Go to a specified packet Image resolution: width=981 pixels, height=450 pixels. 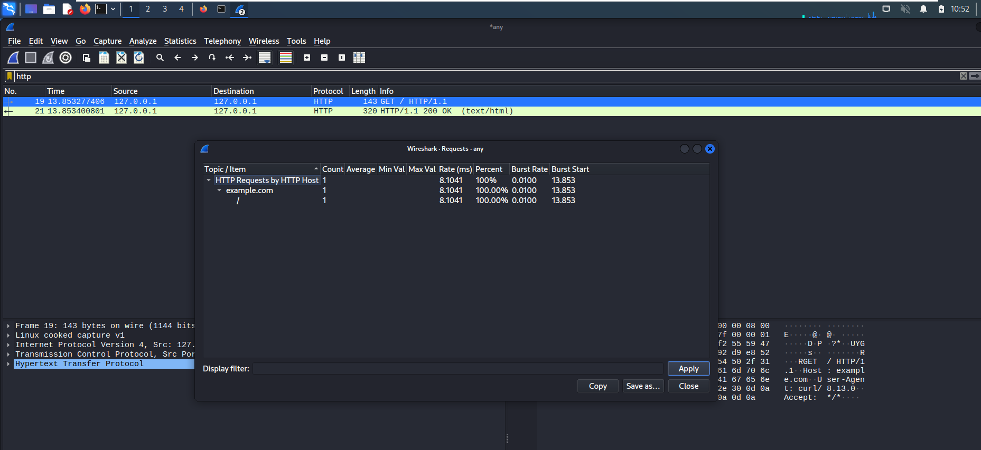tap(212, 58)
